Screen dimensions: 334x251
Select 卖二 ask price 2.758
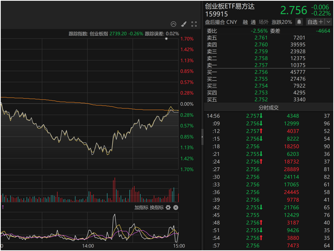[261, 58]
